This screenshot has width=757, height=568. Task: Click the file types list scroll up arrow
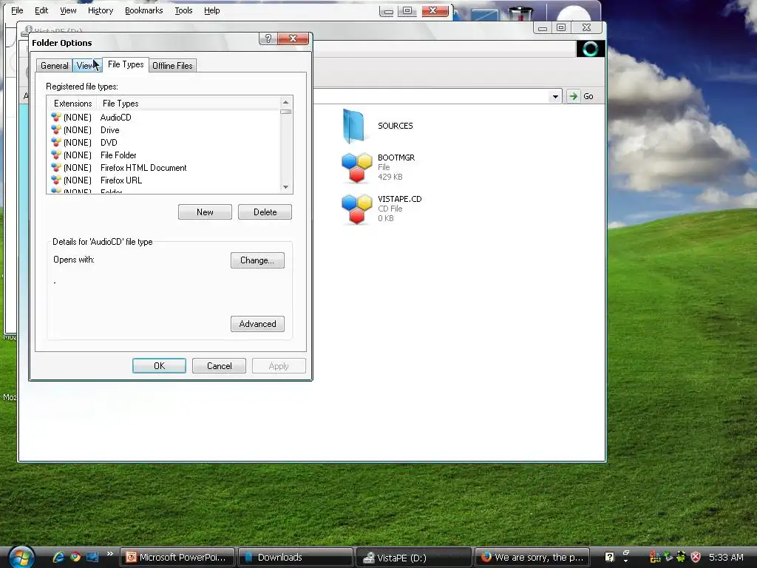coord(286,102)
